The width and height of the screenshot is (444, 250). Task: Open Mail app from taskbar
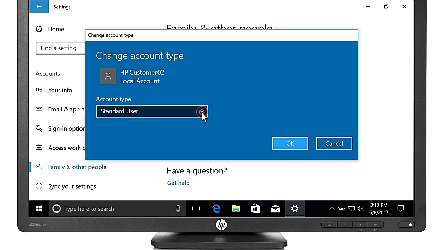[275, 209]
